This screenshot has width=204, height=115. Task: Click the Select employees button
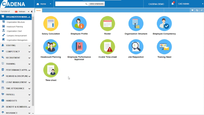[96, 4]
